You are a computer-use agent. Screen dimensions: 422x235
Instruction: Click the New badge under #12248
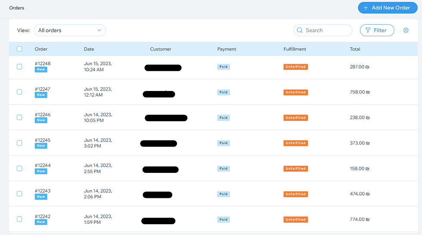pyautogui.click(x=41, y=69)
